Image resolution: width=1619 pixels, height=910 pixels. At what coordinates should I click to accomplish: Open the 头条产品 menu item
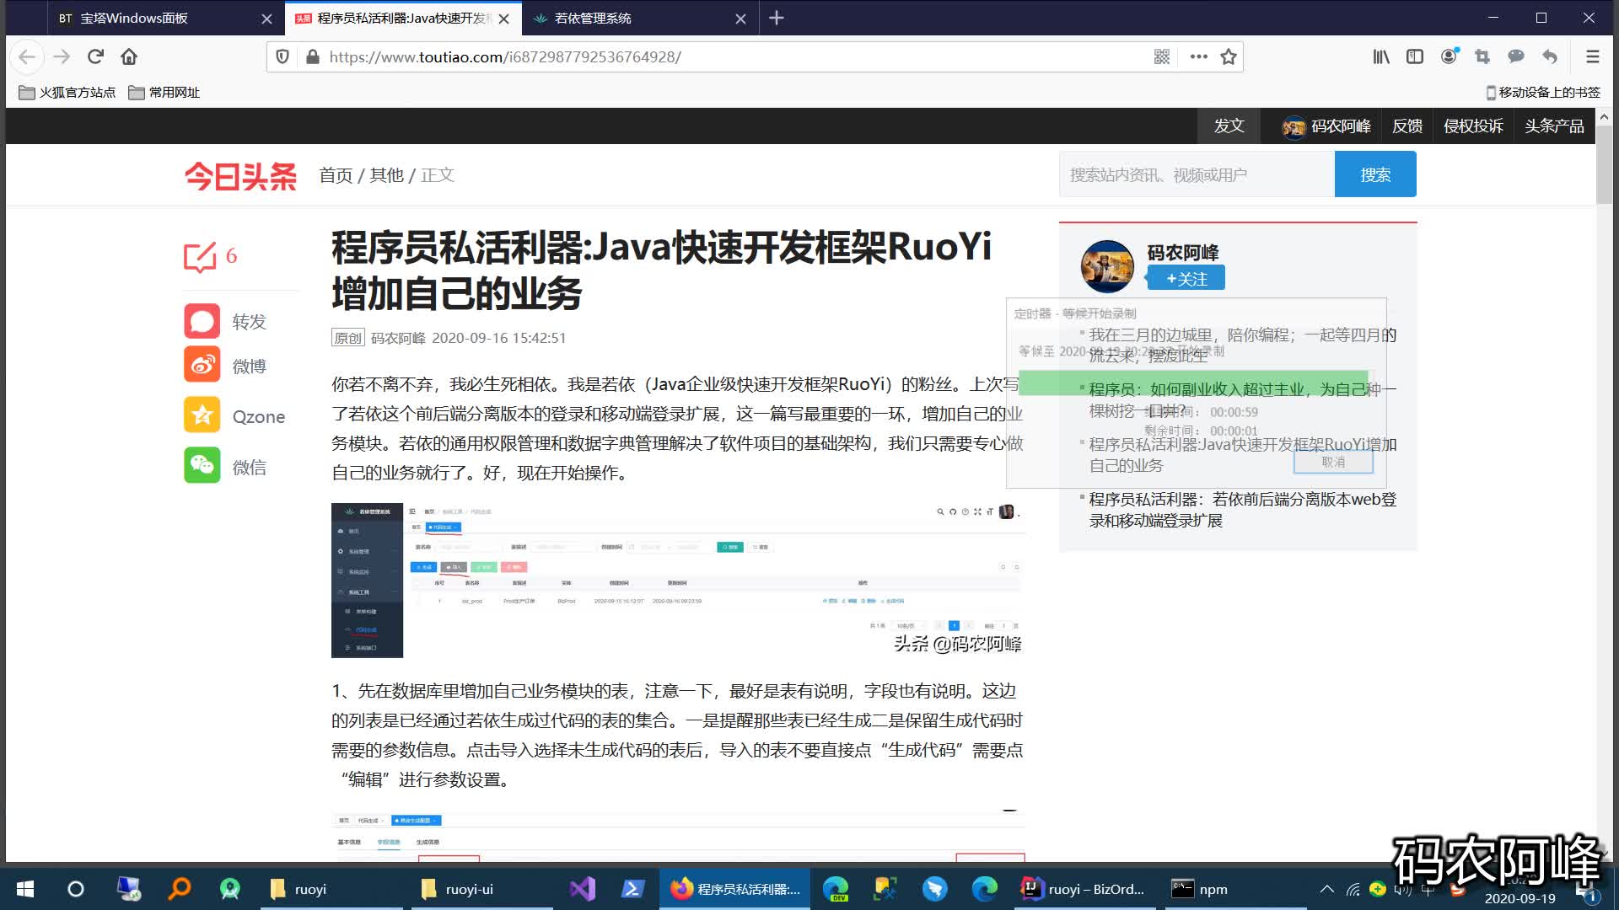click(x=1554, y=126)
